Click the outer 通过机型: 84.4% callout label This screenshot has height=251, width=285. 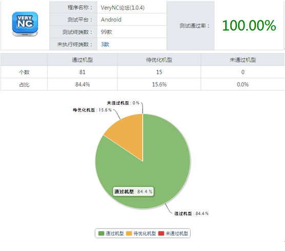pyautogui.click(x=191, y=214)
